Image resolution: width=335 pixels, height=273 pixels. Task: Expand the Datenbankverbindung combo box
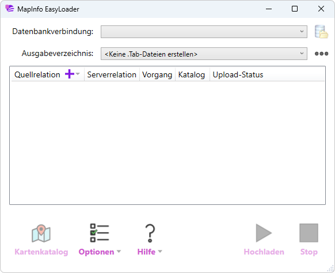(204, 32)
